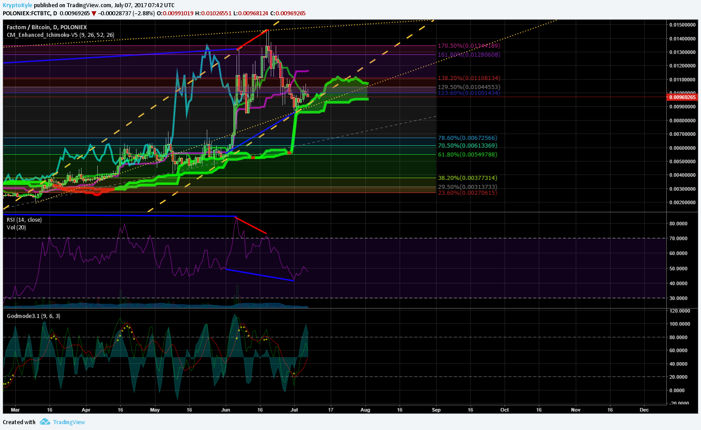Click the 138.20%(0.01108134) Fibonacci label

click(x=469, y=78)
